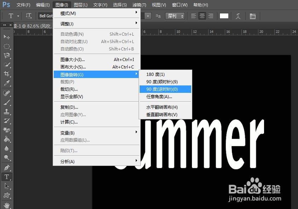Image resolution: width=298 pixels, height=209 pixels.
Task: Select the Polygonal Lasso tool
Action: (x=7, y=55)
